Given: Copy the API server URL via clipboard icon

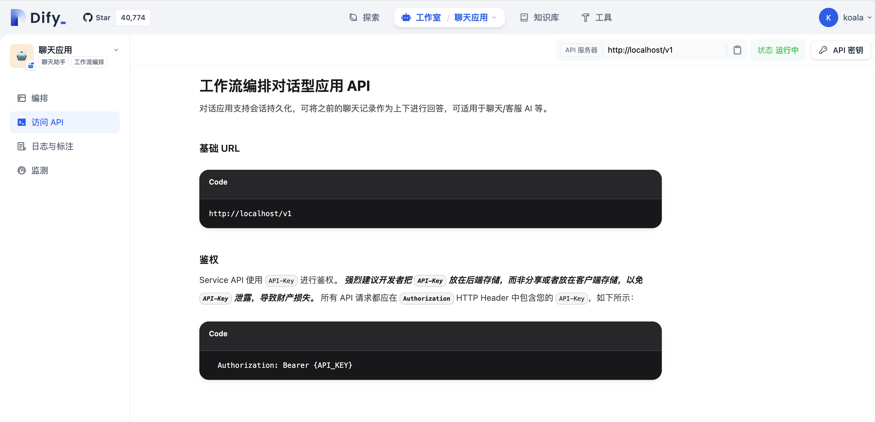Looking at the screenshot, I should click(x=737, y=50).
